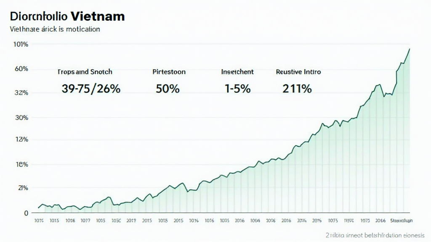The image size is (431, 242).
Task: Select the 1077 x-axis label
Action: tap(85, 220)
